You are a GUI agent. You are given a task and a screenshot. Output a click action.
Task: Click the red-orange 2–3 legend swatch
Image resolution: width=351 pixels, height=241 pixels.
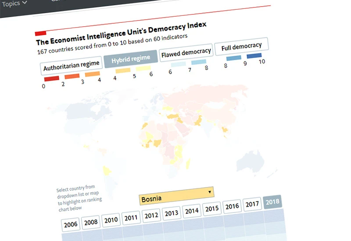[72, 76]
